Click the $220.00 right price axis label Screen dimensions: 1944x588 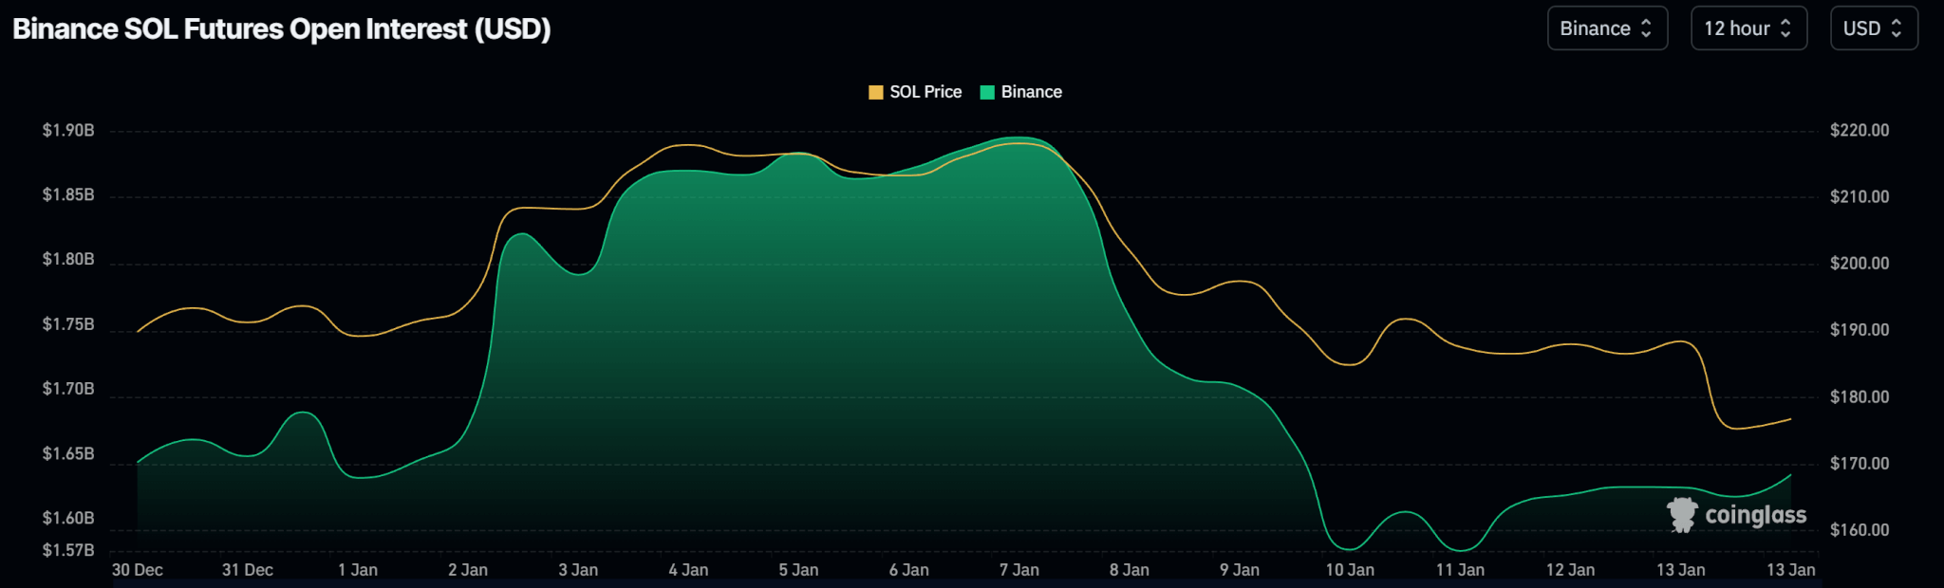click(x=1860, y=130)
